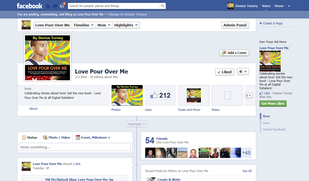This screenshot has height=181, width=309.
Task: Open Voice menu in top bar
Action: pos(266,6)
